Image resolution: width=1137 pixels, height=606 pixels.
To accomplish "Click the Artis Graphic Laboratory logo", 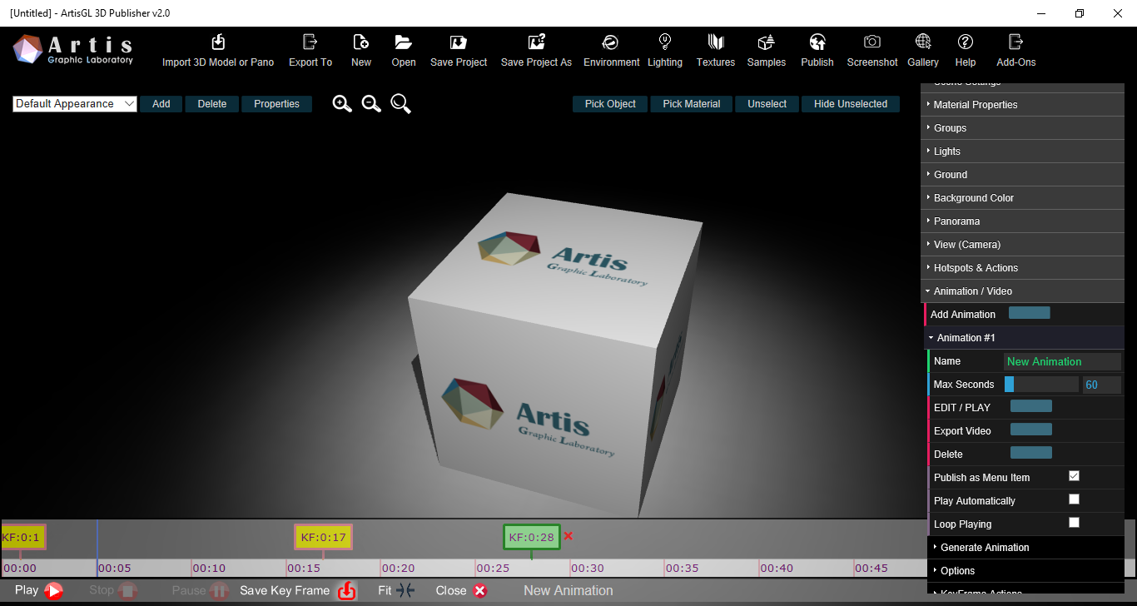I will click(73, 50).
